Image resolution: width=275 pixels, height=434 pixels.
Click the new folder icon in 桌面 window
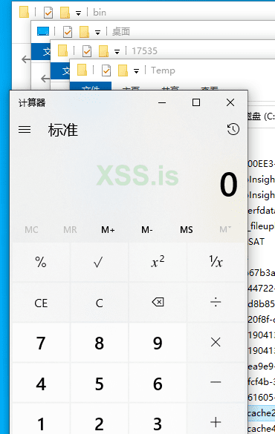tap(85, 32)
